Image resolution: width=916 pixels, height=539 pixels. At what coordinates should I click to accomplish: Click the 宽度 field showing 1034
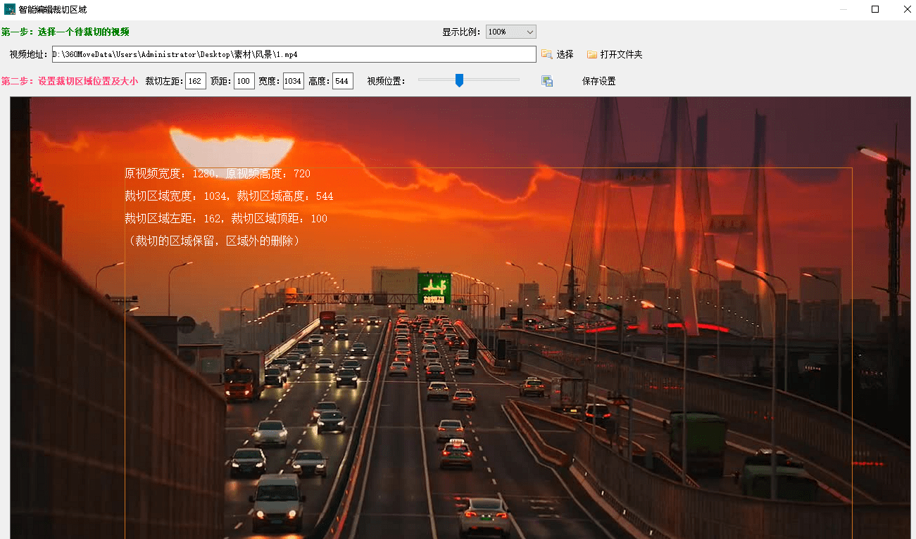click(293, 81)
